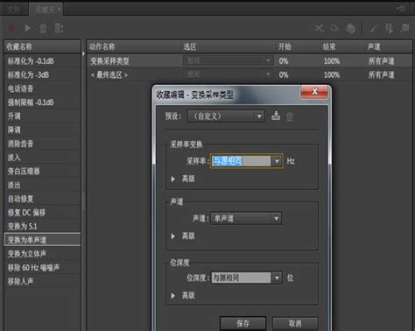Select favorite 升调
Viewport: 415px width, 331px height.
coord(42,116)
